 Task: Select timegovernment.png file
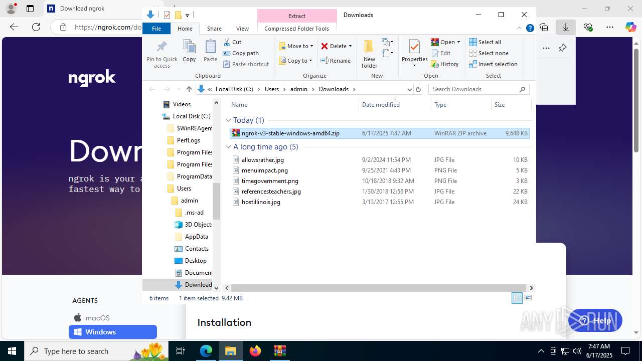[x=379, y=181]
